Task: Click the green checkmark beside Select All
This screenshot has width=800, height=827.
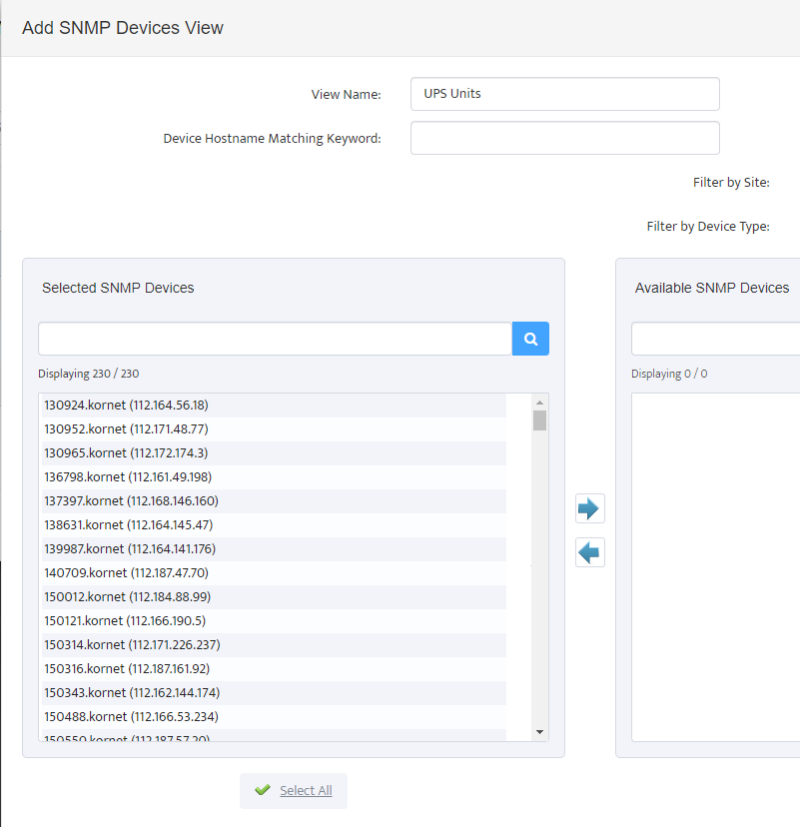Action: click(x=262, y=790)
